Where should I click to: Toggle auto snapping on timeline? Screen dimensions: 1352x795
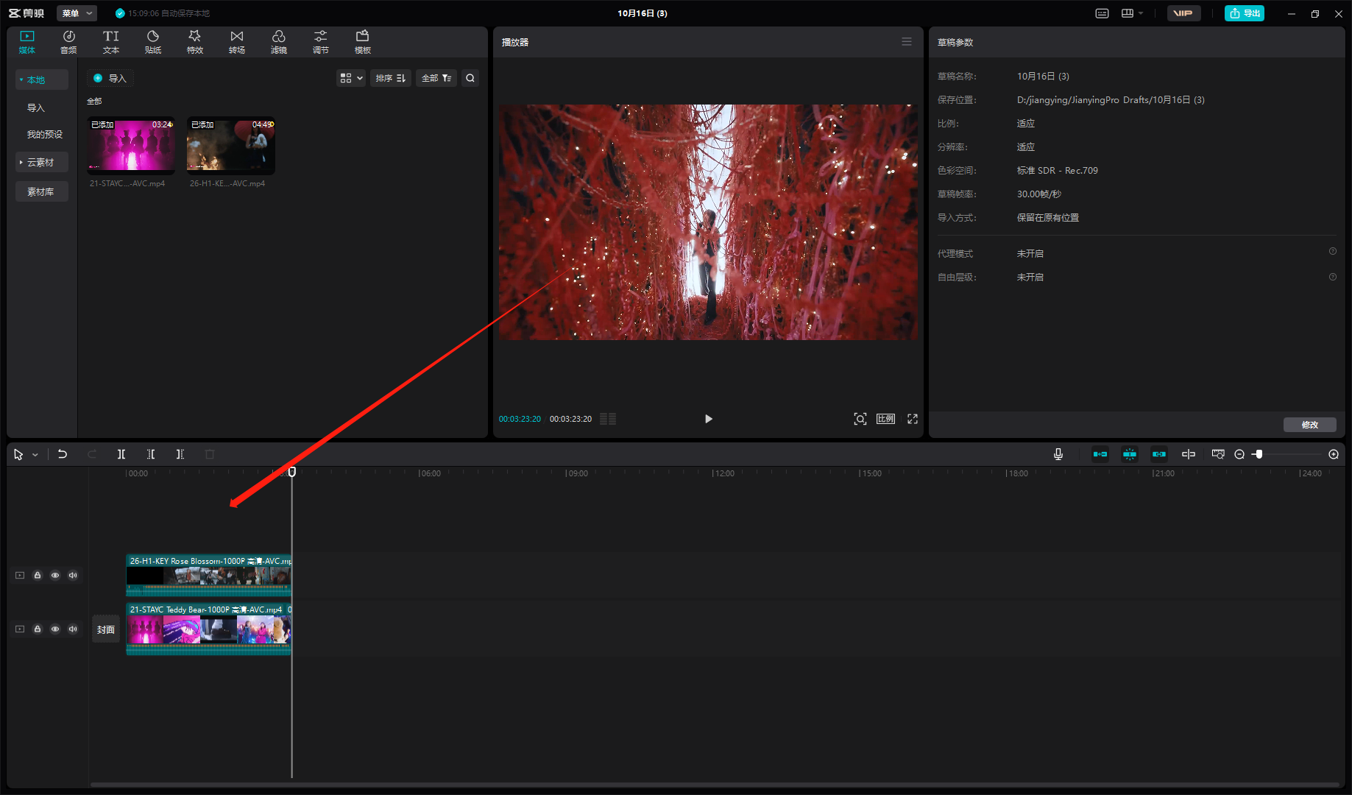click(x=1130, y=454)
